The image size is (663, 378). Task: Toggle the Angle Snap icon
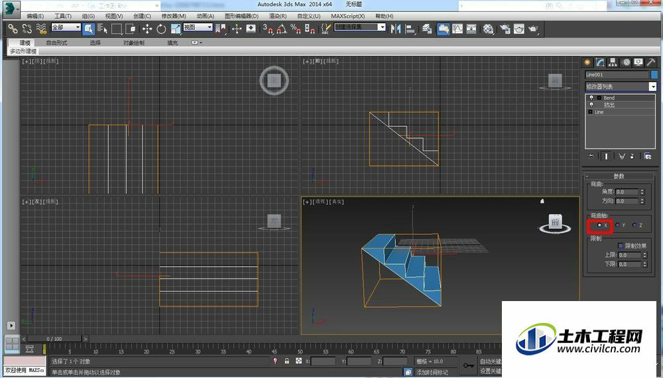click(x=282, y=29)
